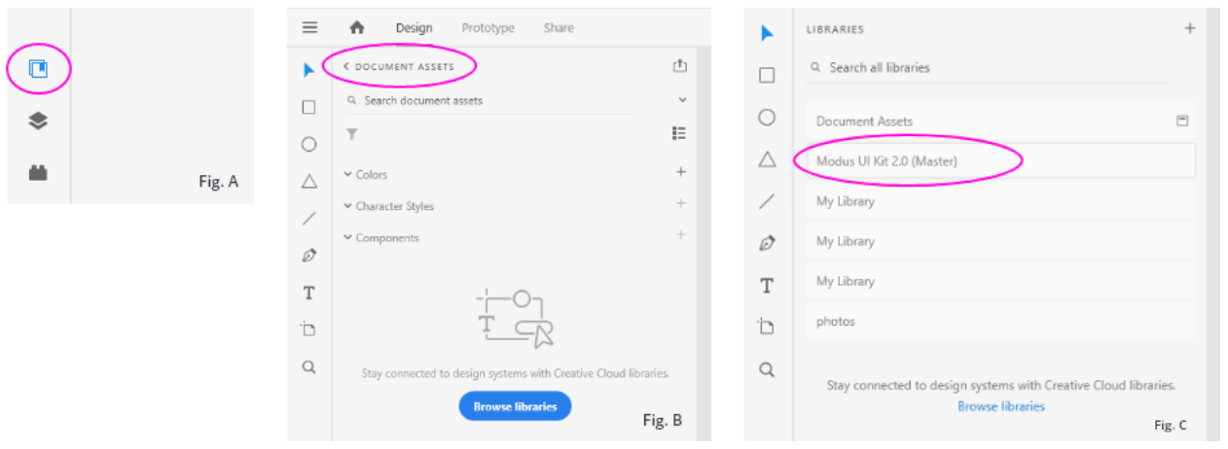Click the blue Browse libraries button

pyautogui.click(x=515, y=406)
